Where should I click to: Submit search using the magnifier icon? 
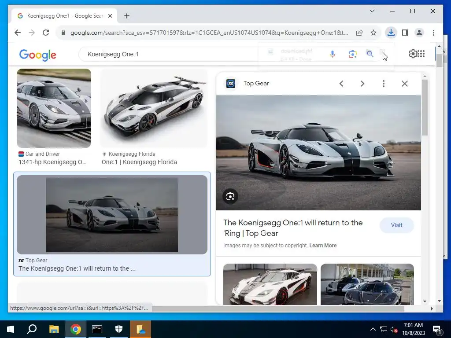click(370, 54)
